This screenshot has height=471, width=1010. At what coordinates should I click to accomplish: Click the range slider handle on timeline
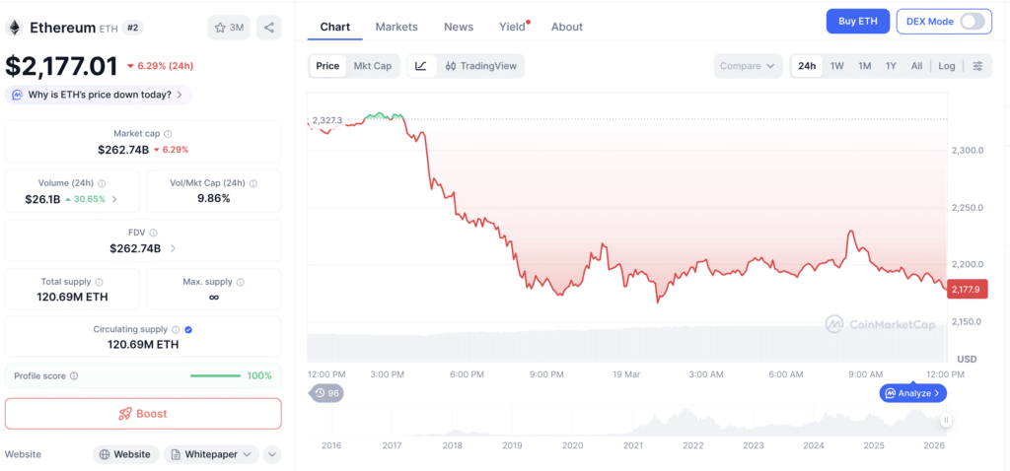pos(946,421)
